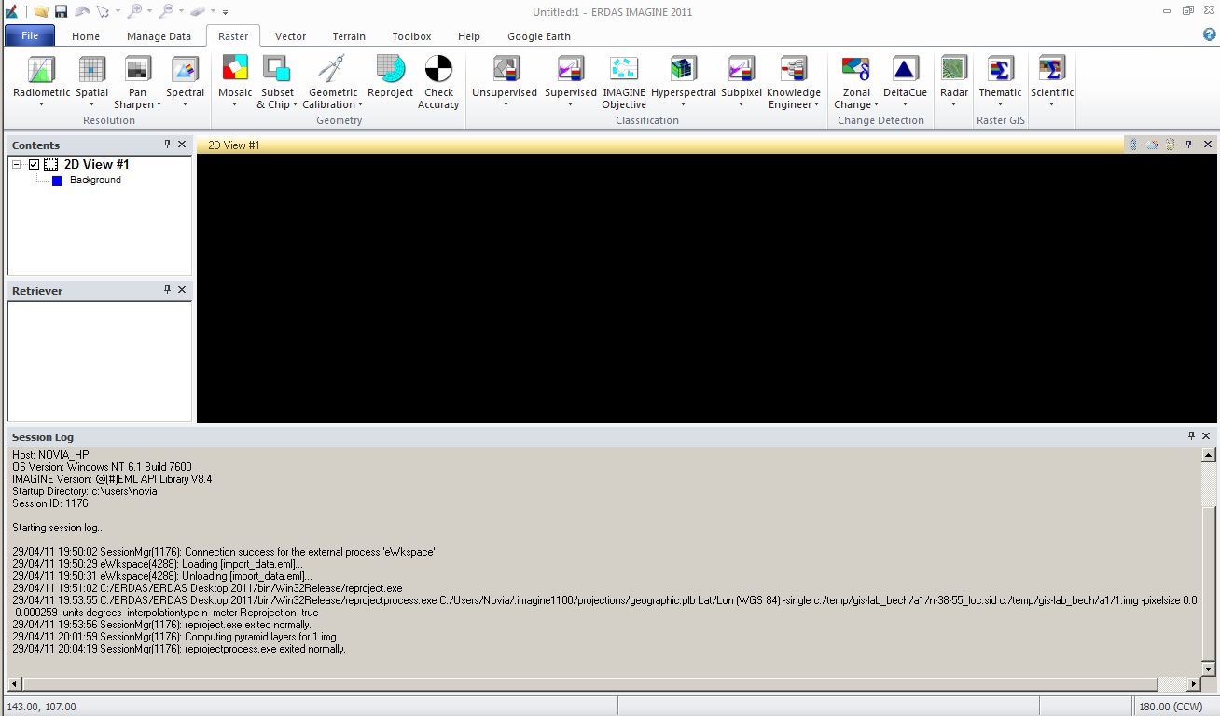Click the Radar tools icon
This screenshot has width=1220, height=716.
(953, 69)
